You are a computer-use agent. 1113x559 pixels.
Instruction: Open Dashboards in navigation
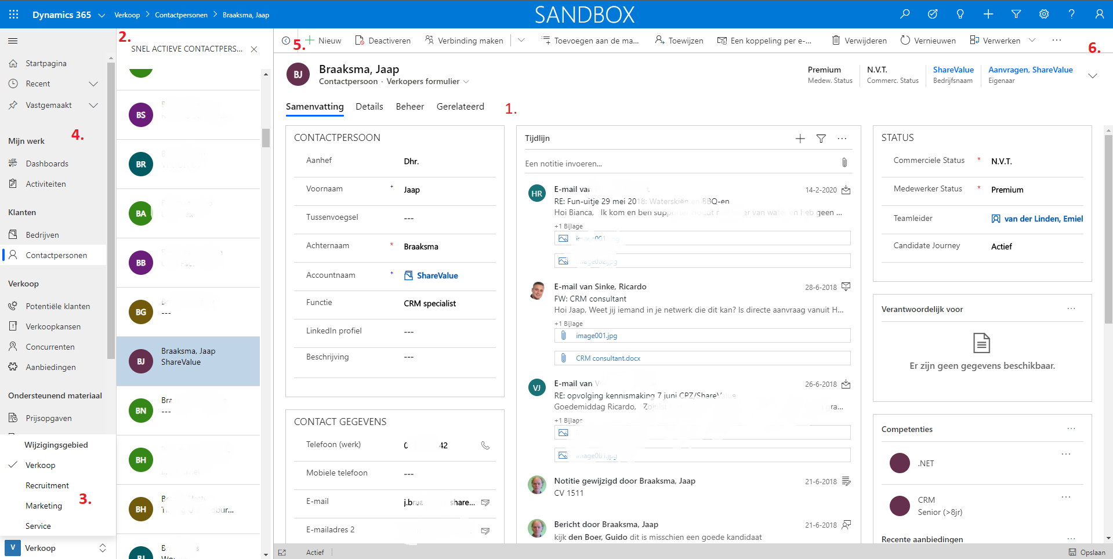tap(47, 164)
